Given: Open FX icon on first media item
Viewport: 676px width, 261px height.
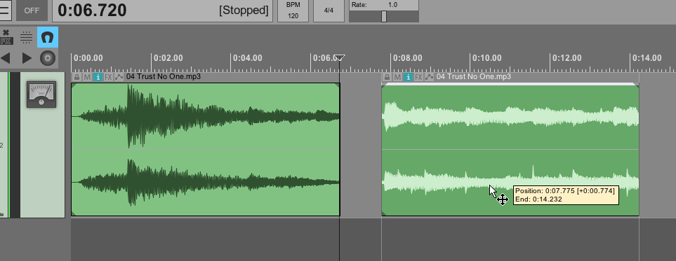Looking at the screenshot, I should click(x=108, y=77).
